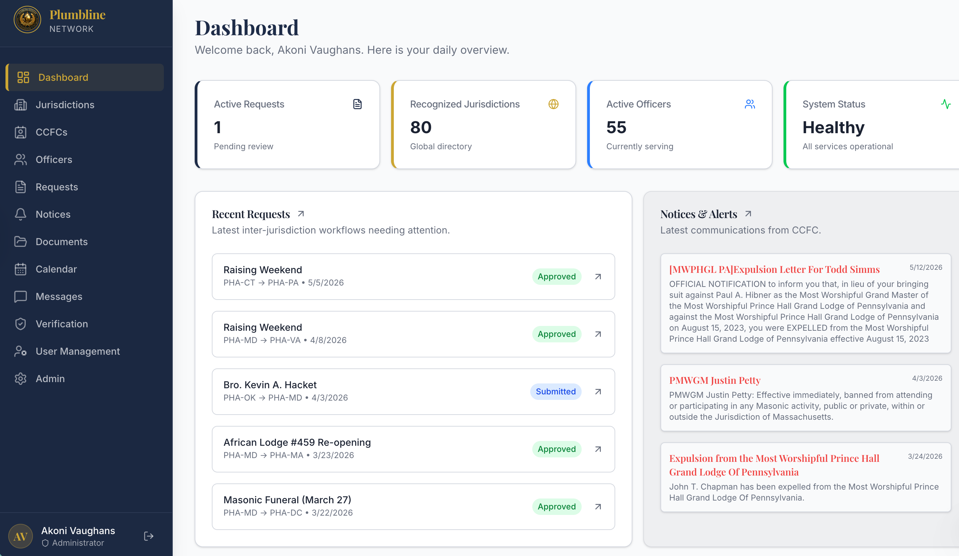
Task: Click Approved badge on the PHA-CT request
Action: tap(556, 277)
